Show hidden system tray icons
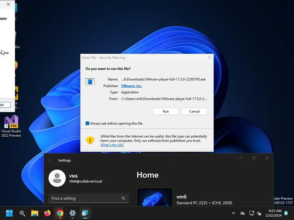The width and height of the screenshot is (294, 220). pyautogui.click(x=233, y=213)
